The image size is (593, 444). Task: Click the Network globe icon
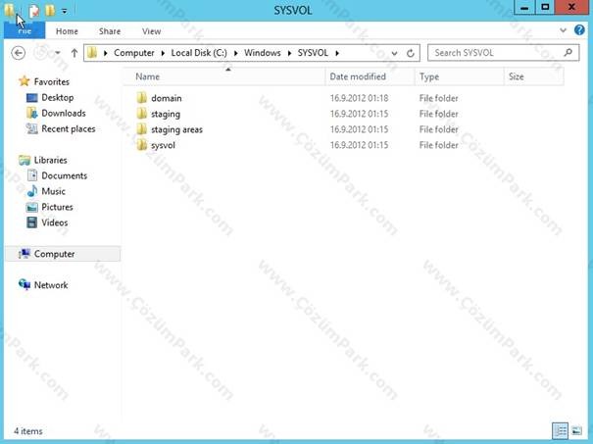coord(25,284)
